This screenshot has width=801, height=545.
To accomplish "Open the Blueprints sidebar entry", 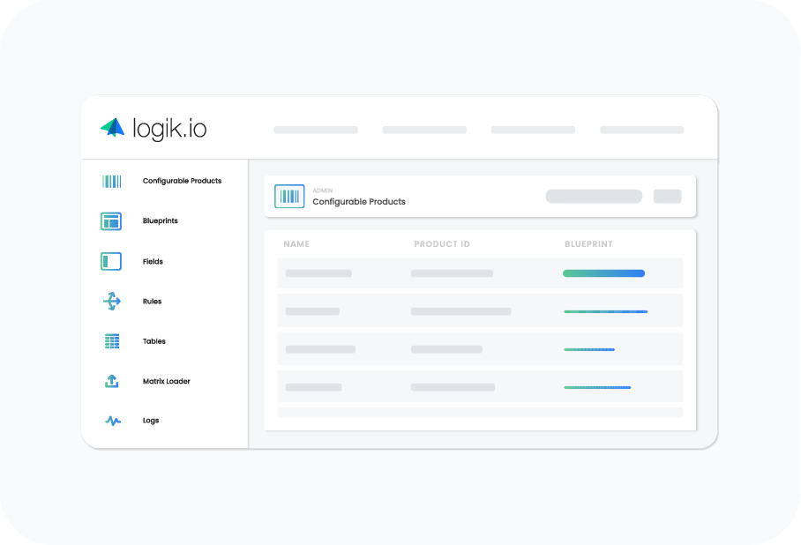I will coord(160,220).
